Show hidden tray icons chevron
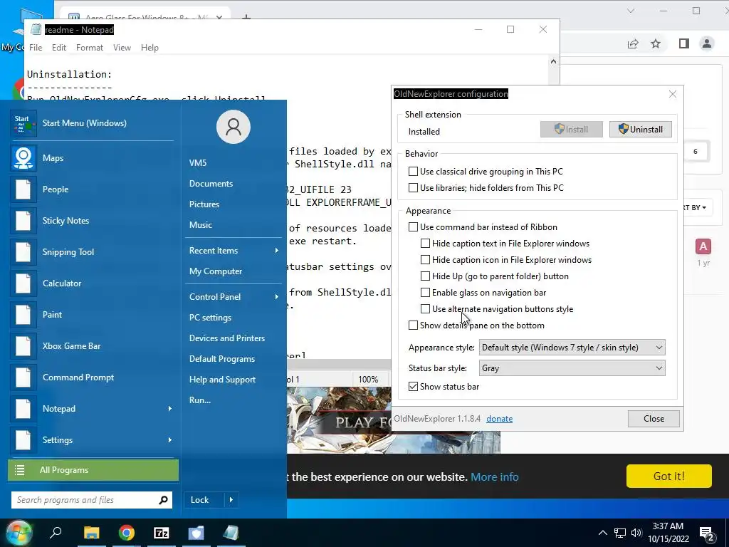Image resolution: width=729 pixels, height=547 pixels. pyautogui.click(x=602, y=533)
